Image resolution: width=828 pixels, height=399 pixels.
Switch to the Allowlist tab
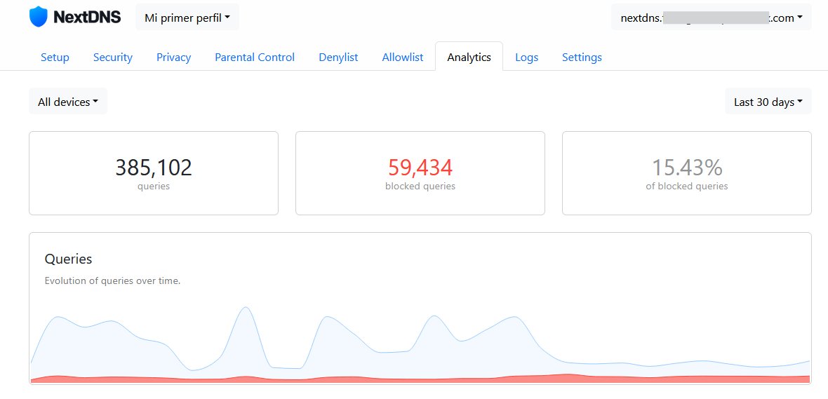(402, 57)
